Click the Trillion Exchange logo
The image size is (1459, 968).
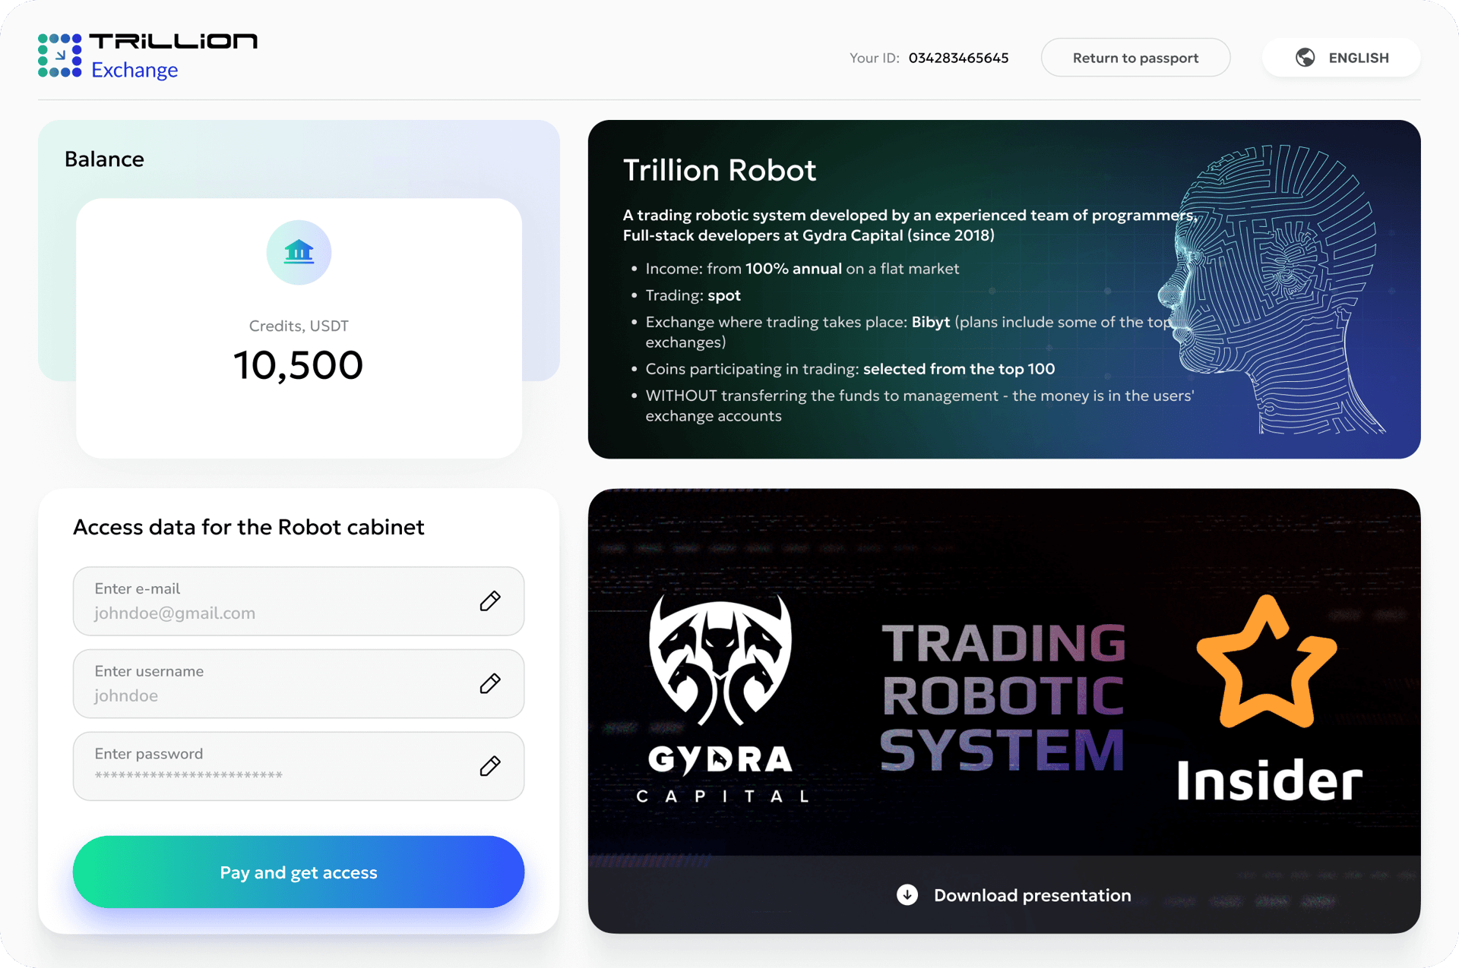tap(147, 55)
